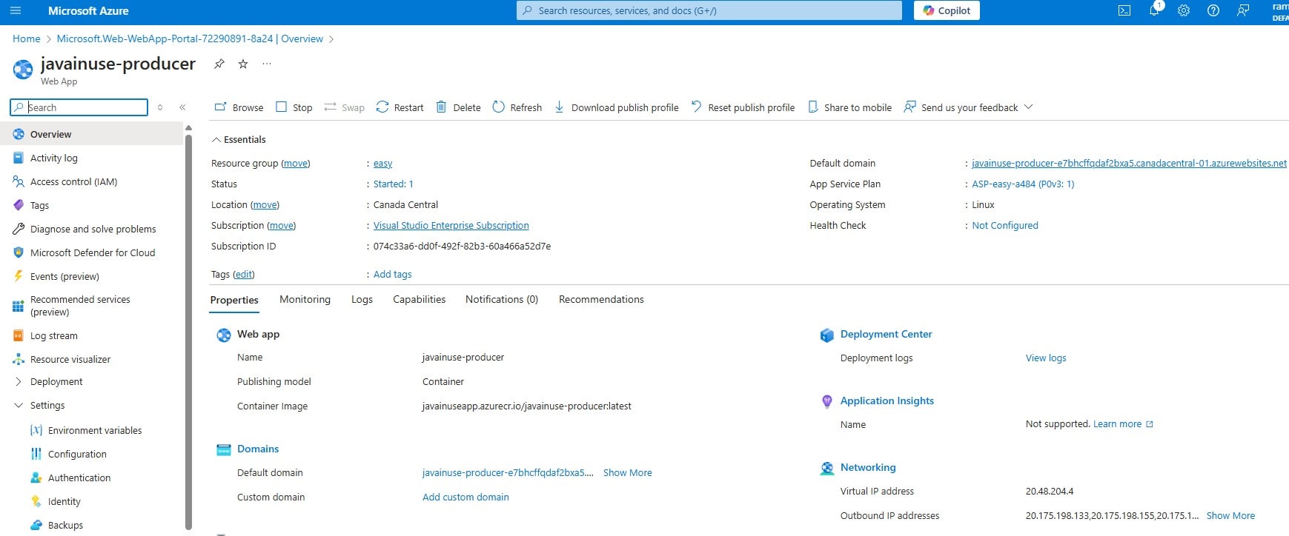Click Add tags link
1289x536 pixels.
[392, 275]
